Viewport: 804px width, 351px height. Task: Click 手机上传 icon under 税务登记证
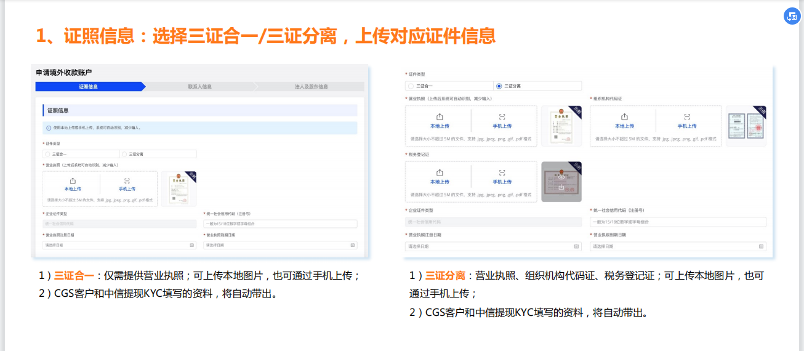coord(502,172)
